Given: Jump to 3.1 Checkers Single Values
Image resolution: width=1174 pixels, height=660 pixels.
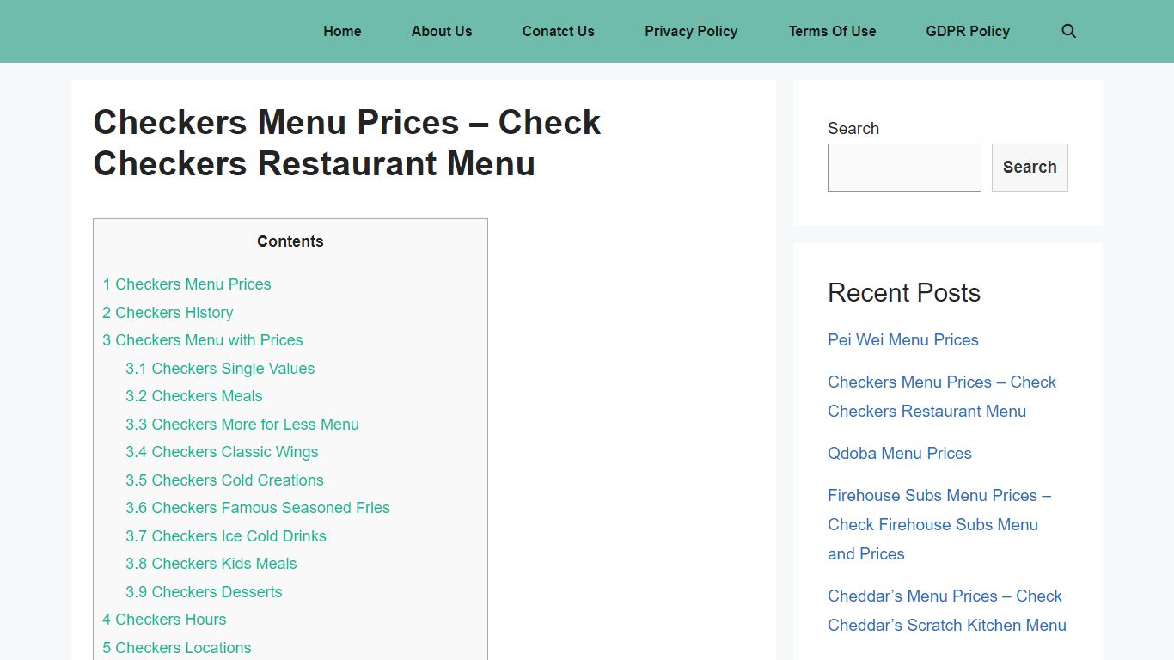Looking at the screenshot, I should pos(220,369).
